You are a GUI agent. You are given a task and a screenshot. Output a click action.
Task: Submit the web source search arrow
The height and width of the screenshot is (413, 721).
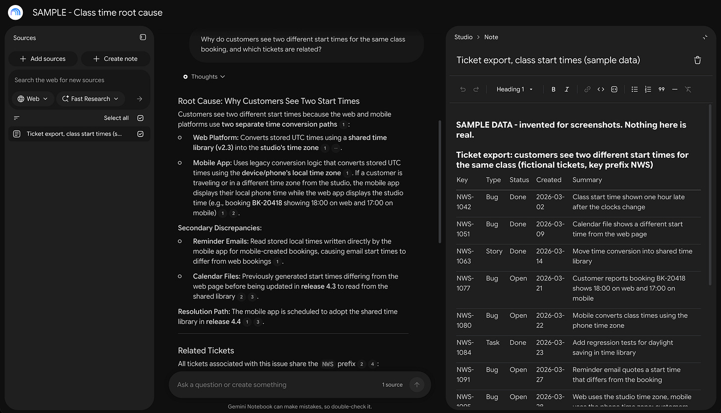click(139, 99)
